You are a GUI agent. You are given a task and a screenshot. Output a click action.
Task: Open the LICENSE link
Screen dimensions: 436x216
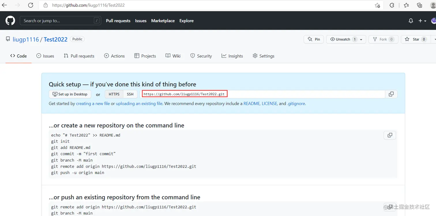click(269, 104)
